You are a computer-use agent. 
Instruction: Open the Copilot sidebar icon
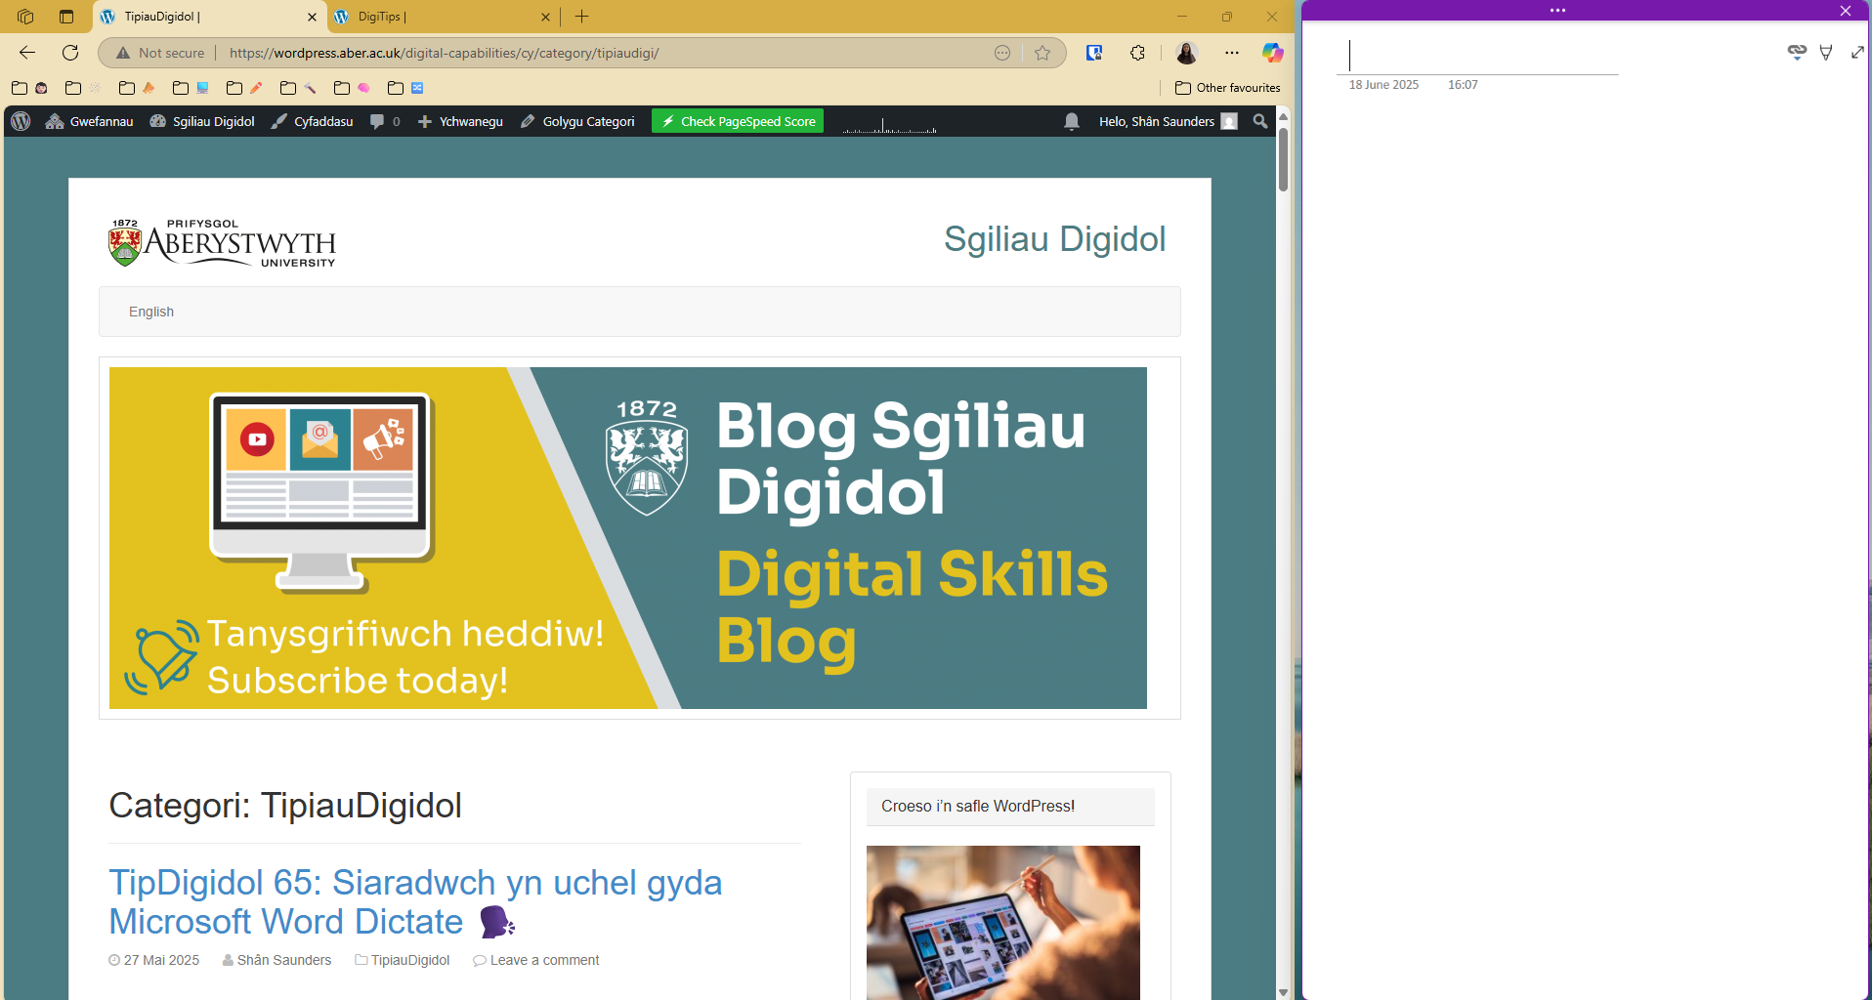click(1271, 53)
